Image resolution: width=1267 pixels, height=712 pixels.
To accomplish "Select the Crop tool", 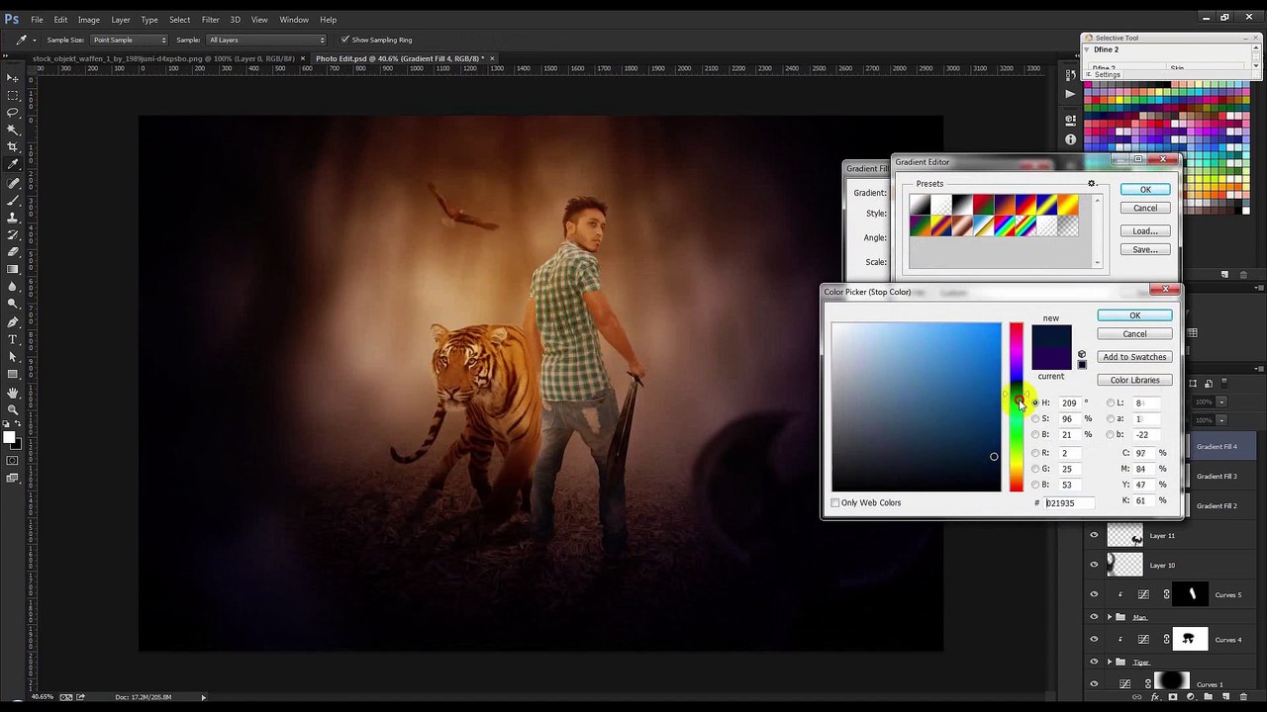I will coord(13,147).
